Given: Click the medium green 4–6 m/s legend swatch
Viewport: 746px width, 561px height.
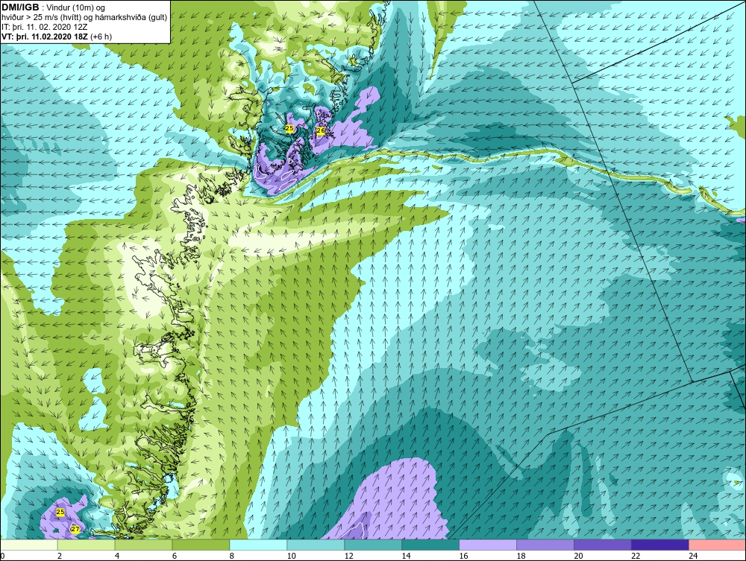Looking at the screenshot, I should pos(144,545).
